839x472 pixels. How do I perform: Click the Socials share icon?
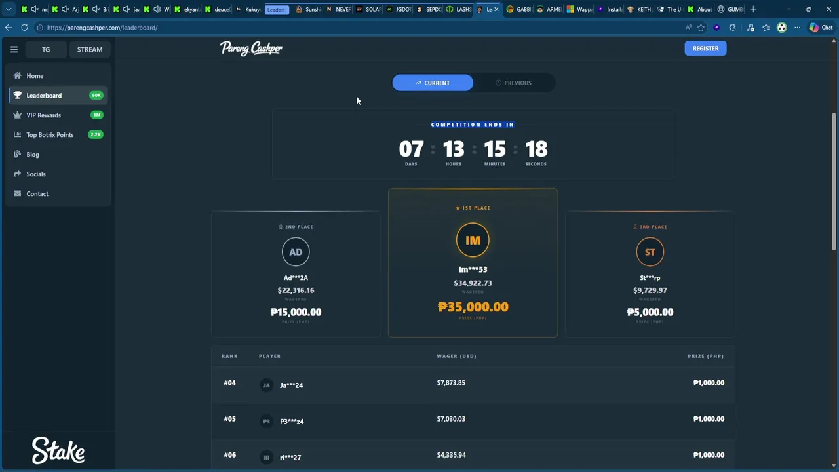click(x=18, y=174)
